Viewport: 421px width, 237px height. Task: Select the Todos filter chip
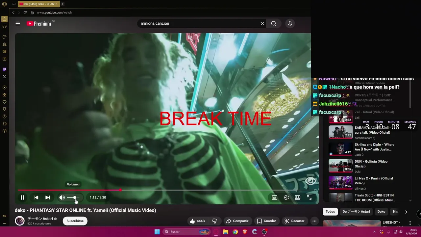click(x=330, y=212)
